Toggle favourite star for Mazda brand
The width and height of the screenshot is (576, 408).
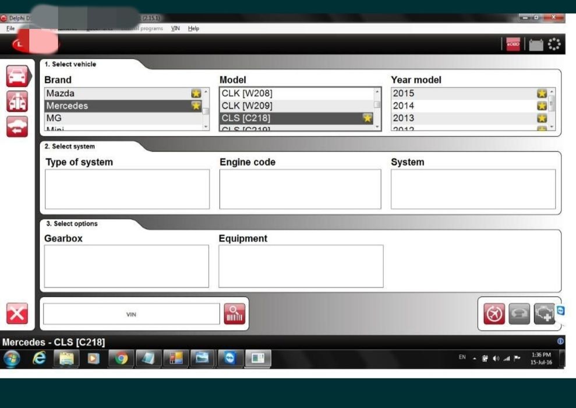point(196,93)
